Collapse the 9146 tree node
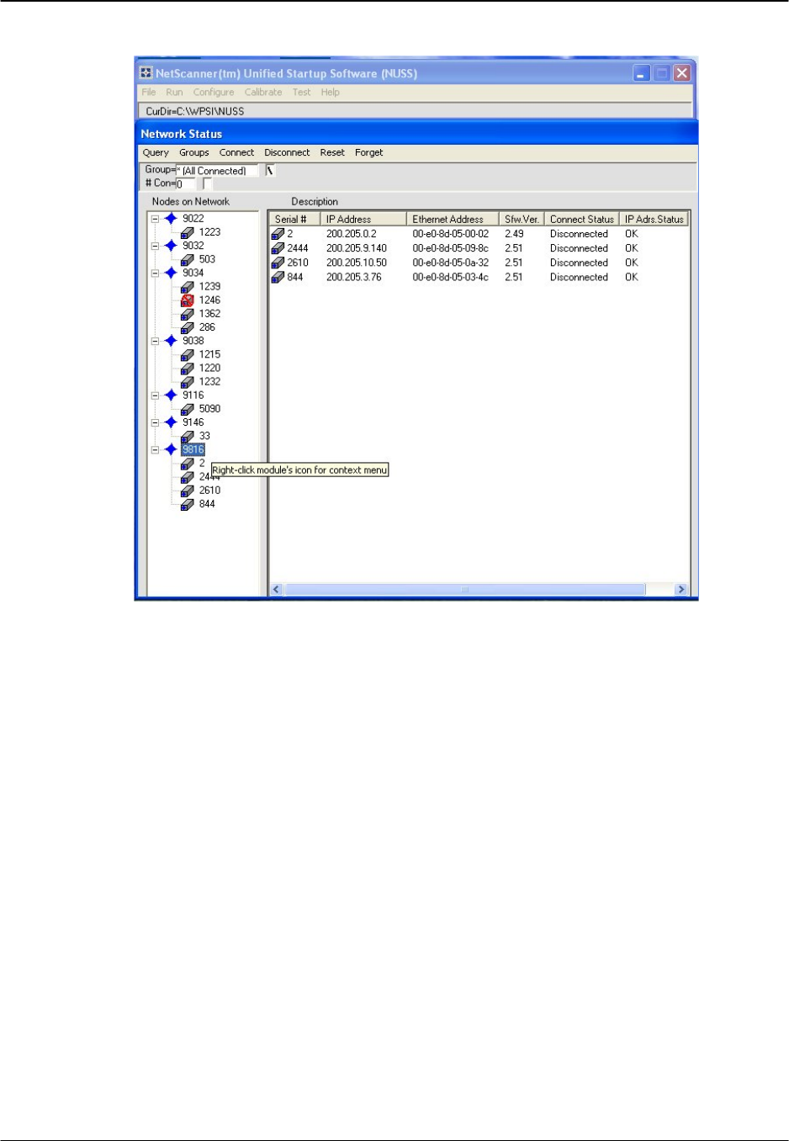Screen dimensions: 789x1141 (x=155, y=423)
